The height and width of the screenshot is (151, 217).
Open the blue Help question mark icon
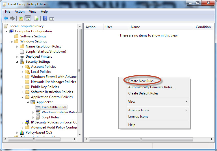click(45, 18)
